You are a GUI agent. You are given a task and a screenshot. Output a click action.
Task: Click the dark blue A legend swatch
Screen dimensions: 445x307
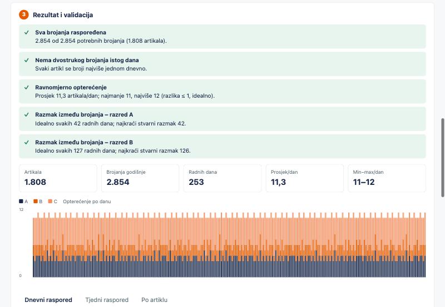point(21,202)
